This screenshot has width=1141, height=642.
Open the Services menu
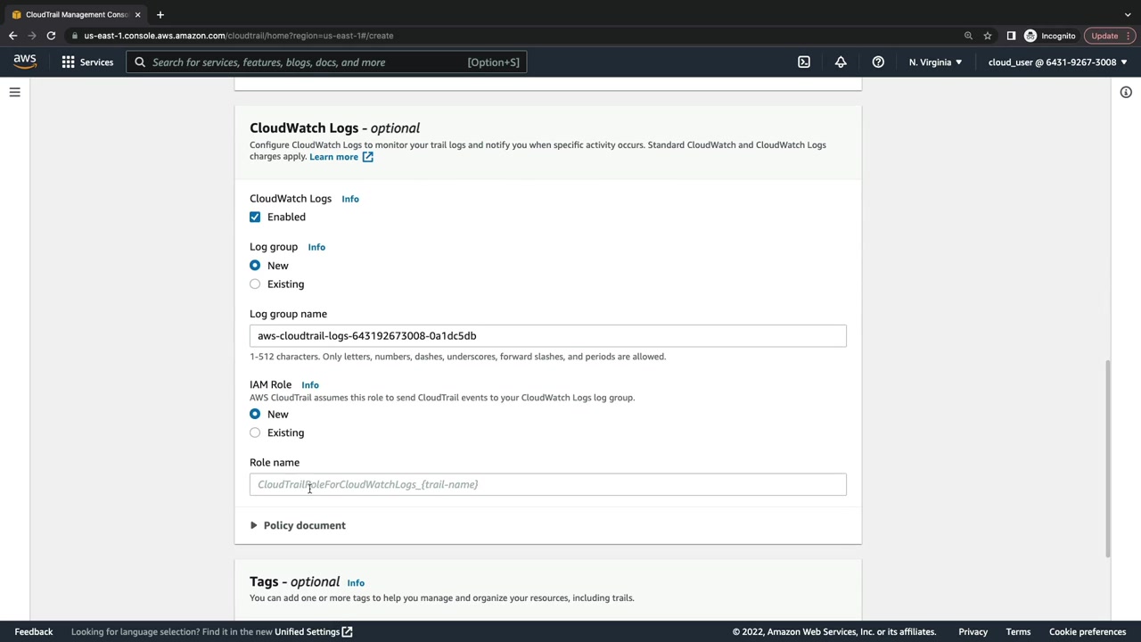point(87,62)
